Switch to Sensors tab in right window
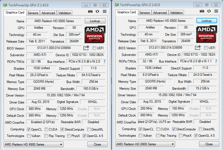 pos(145,13)
